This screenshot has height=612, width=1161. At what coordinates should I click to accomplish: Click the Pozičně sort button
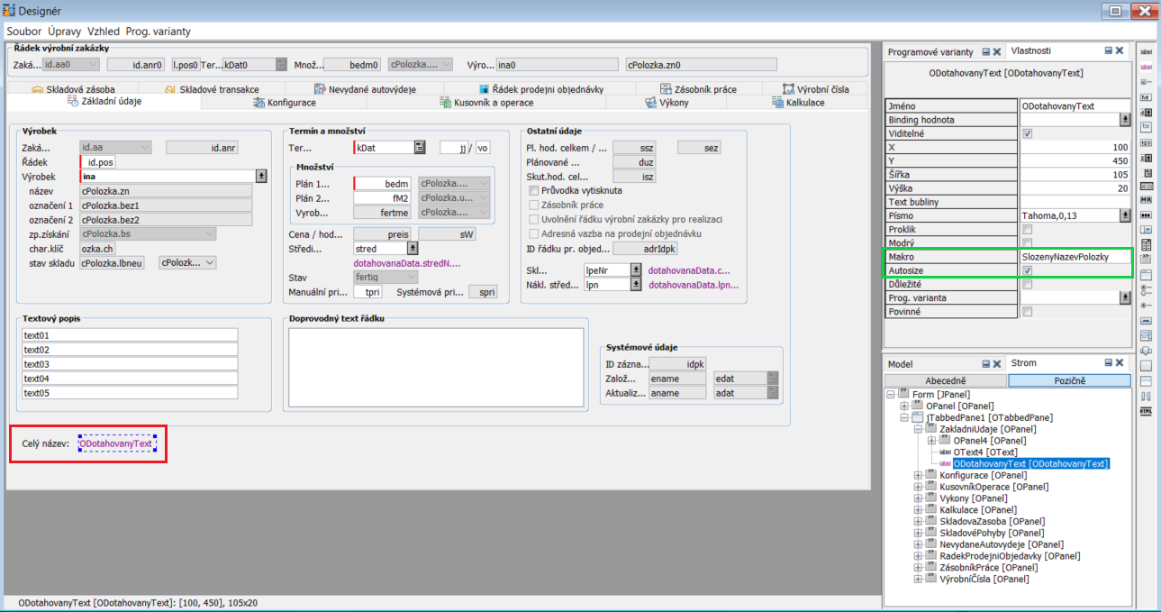click(x=1068, y=380)
